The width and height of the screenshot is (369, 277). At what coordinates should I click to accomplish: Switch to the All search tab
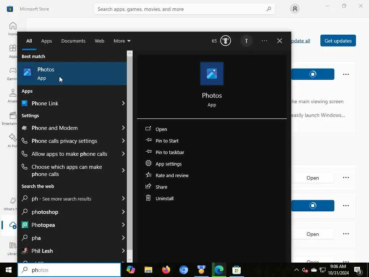pyautogui.click(x=29, y=41)
